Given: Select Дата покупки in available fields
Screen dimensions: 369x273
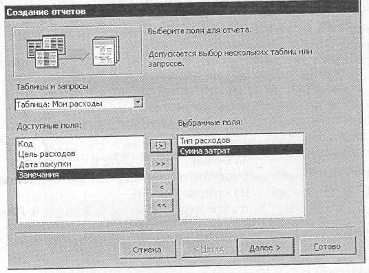Looking at the screenshot, I should [x=80, y=164].
